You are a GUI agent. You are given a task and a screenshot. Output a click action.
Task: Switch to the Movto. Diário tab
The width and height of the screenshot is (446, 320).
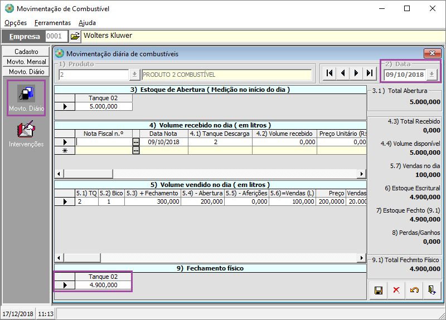point(26,72)
